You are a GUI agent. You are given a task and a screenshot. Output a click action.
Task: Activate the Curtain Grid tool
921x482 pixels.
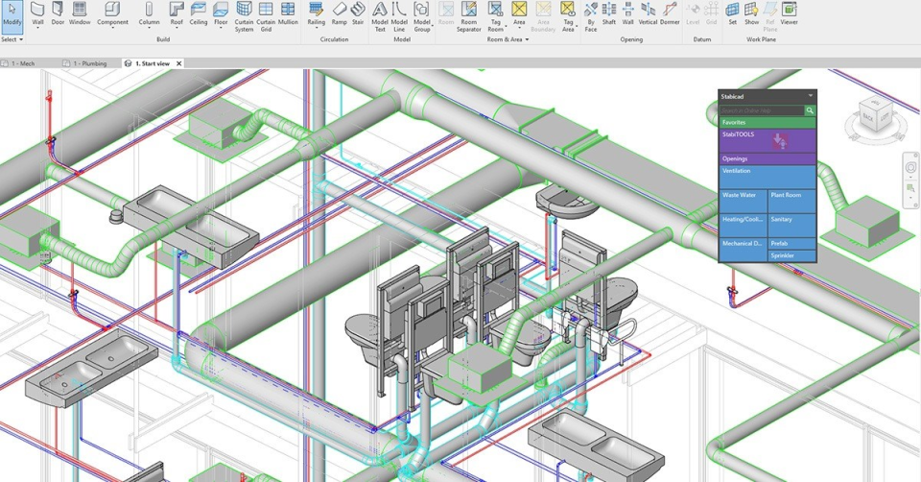266,14
